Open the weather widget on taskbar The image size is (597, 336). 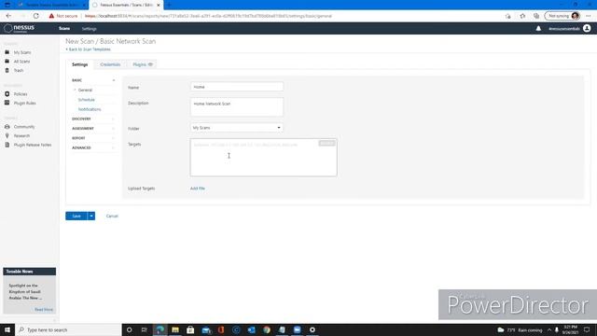pyautogui.click(x=520, y=329)
